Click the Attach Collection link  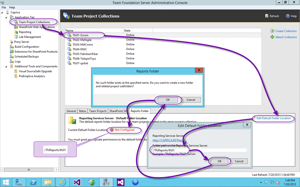pyautogui.click(x=286, y=37)
